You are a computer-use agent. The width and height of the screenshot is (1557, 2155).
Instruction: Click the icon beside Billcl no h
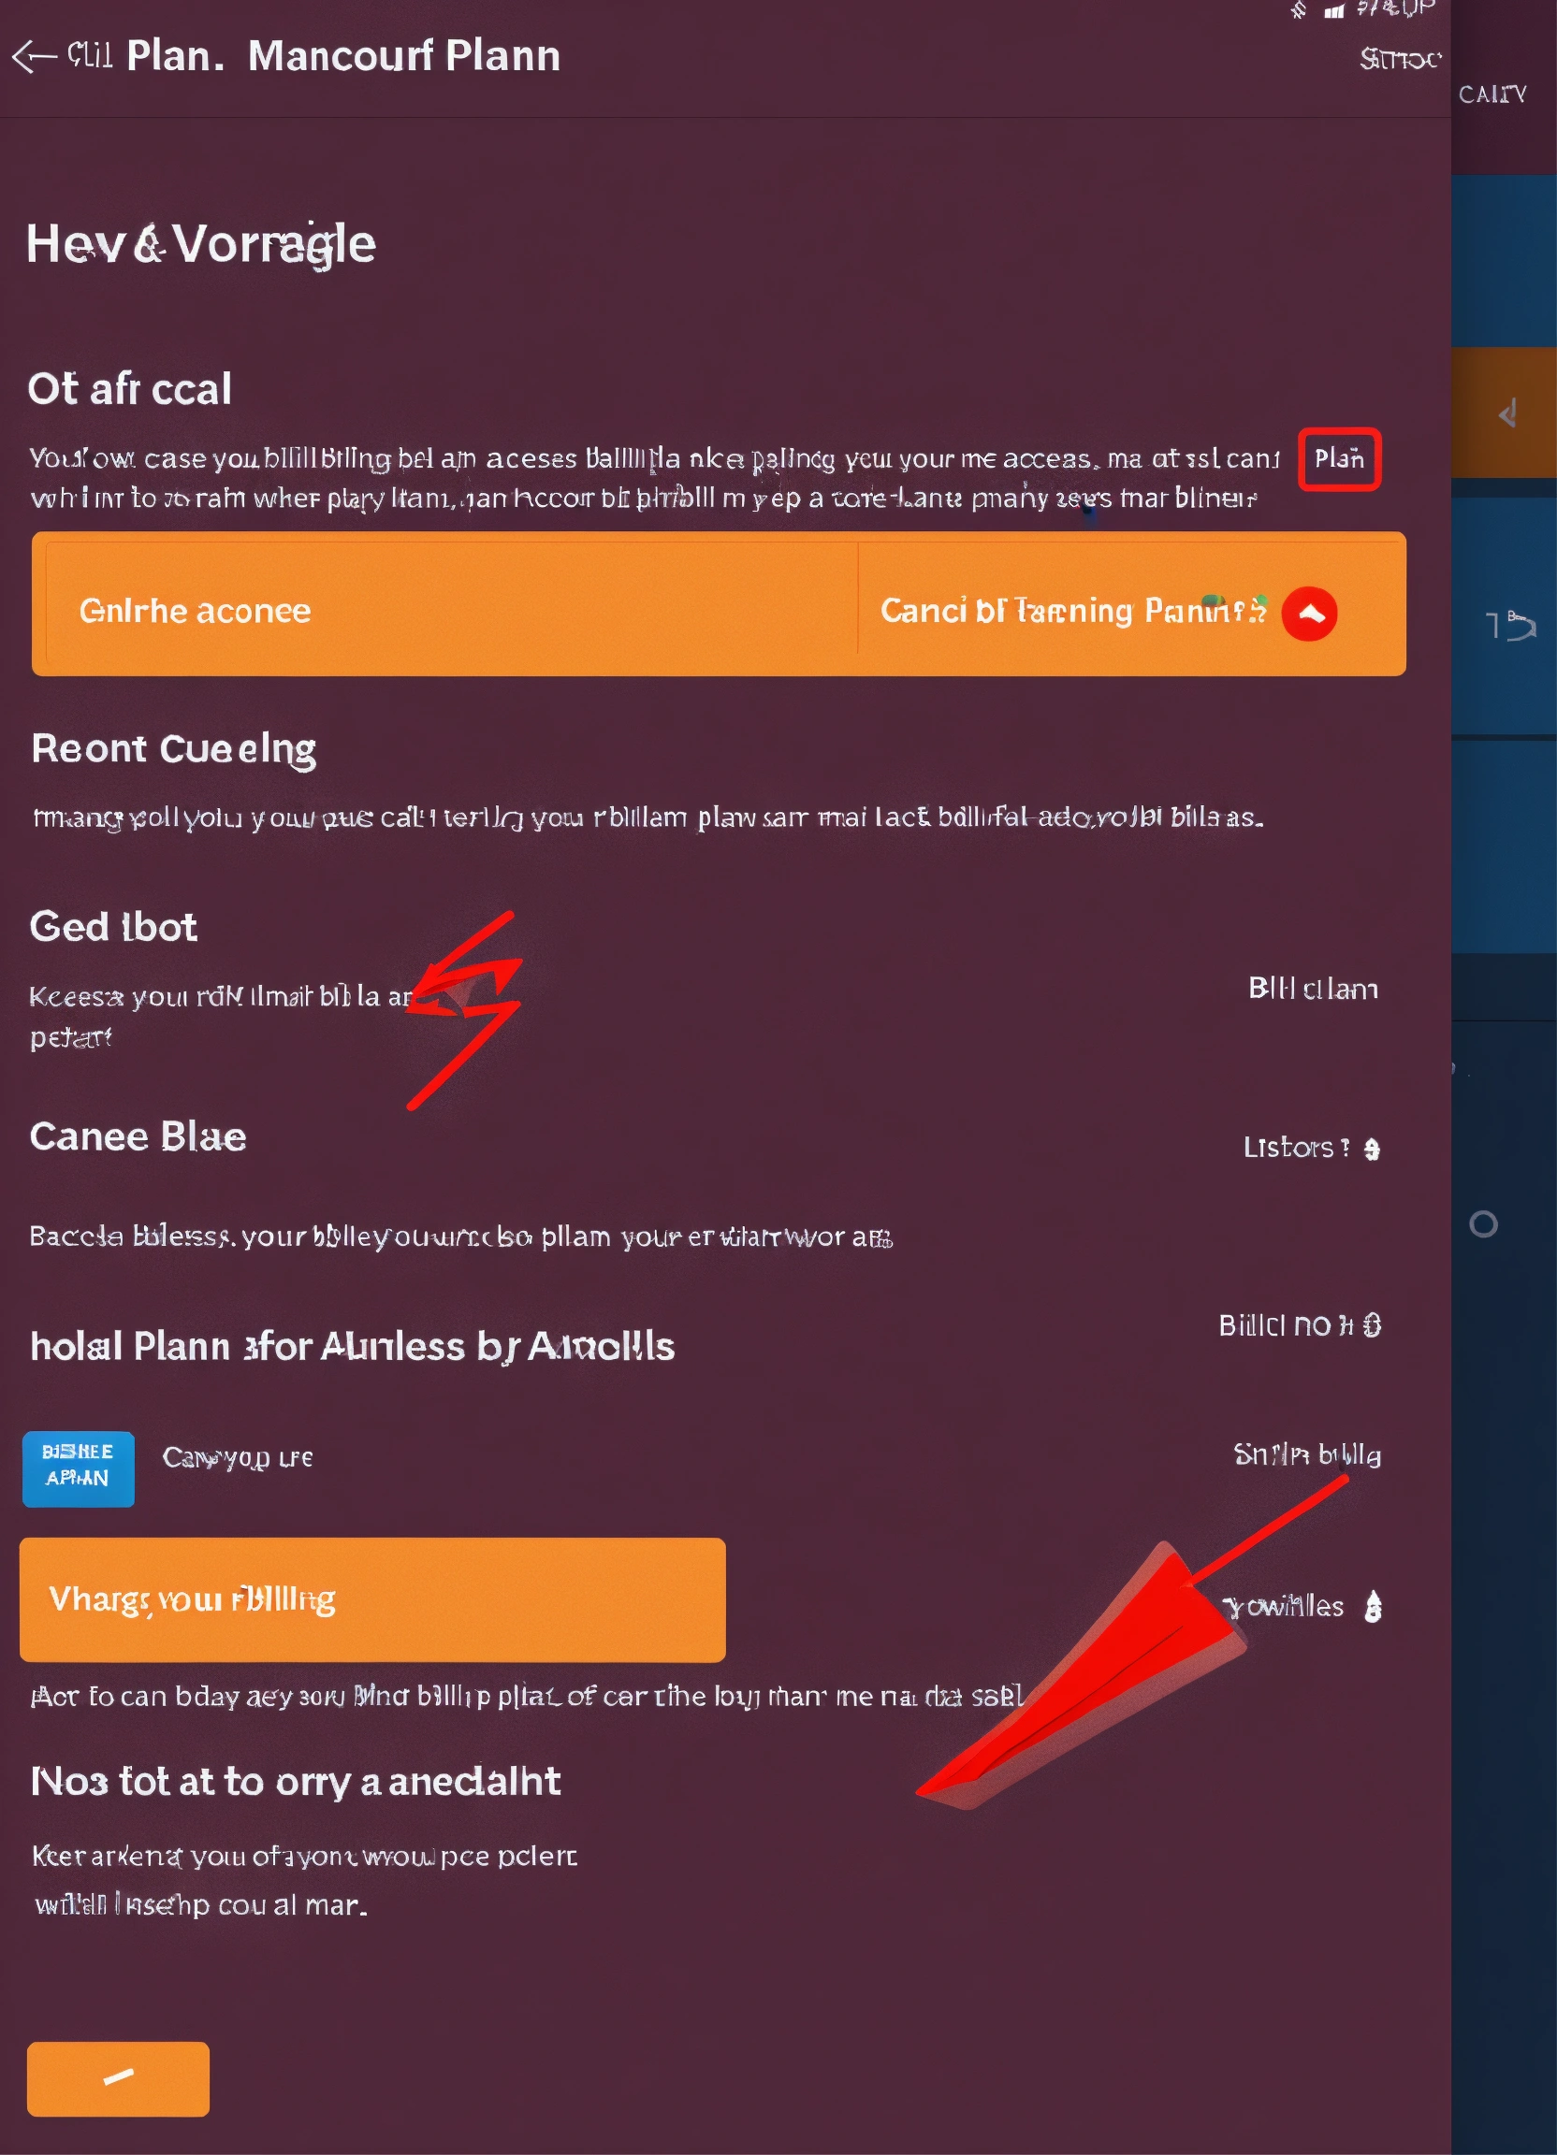[x=1372, y=1325]
